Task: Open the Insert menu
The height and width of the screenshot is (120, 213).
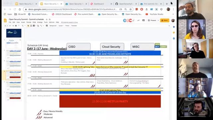Action: click(x=23, y=22)
